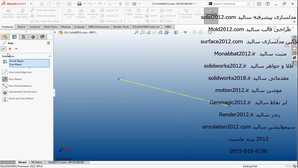
Task: Switch to the Surfaces tab
Action: pyautogui.click(x=35, y=27)
